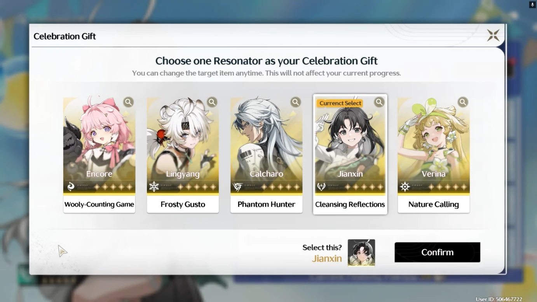Screen dimensions: 537x302
Task: Click the Wooly-Counting Game label
Action: 99,204
